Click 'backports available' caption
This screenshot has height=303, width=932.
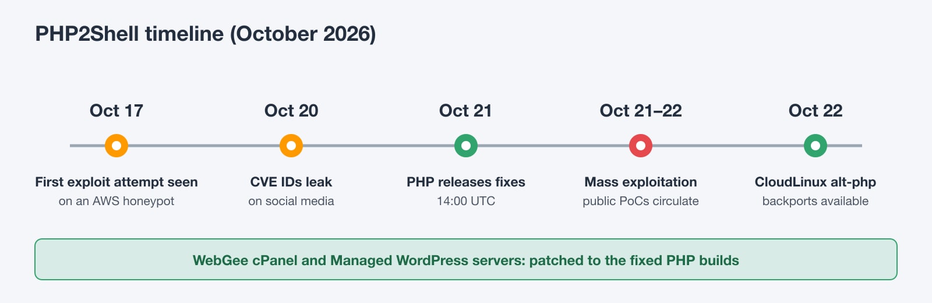tap(815, 201)
